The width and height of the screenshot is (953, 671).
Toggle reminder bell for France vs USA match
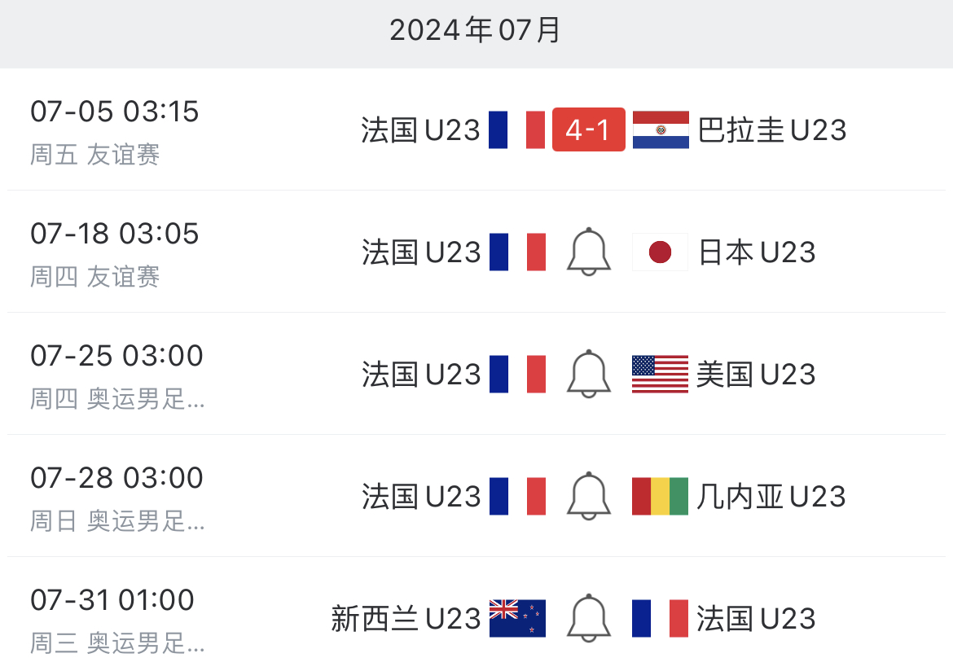tap(588, 374)
